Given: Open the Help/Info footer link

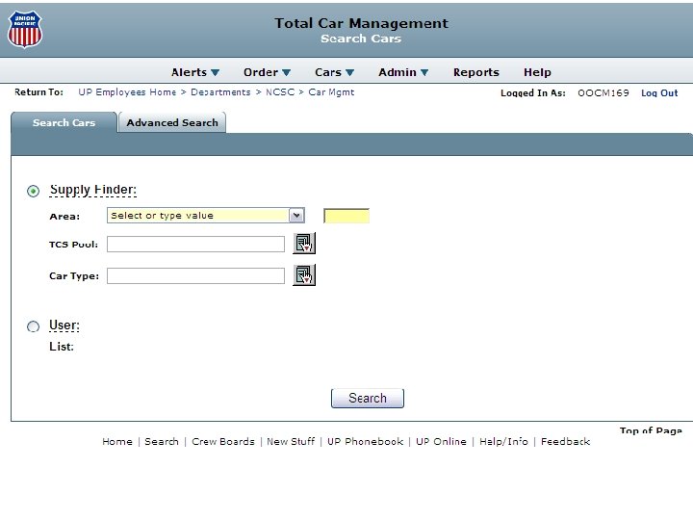Looking at the screenshot, I should 503,441.
